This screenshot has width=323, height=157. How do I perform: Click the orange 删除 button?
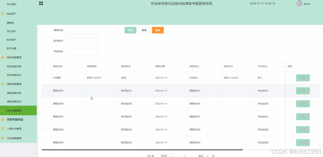[x=158, y=30]
